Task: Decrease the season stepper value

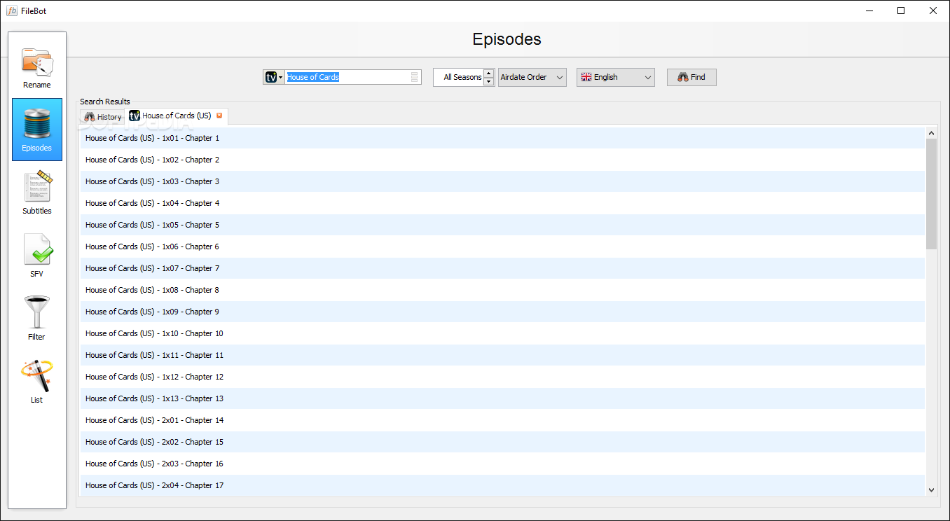Action: [x=488, y=81]
